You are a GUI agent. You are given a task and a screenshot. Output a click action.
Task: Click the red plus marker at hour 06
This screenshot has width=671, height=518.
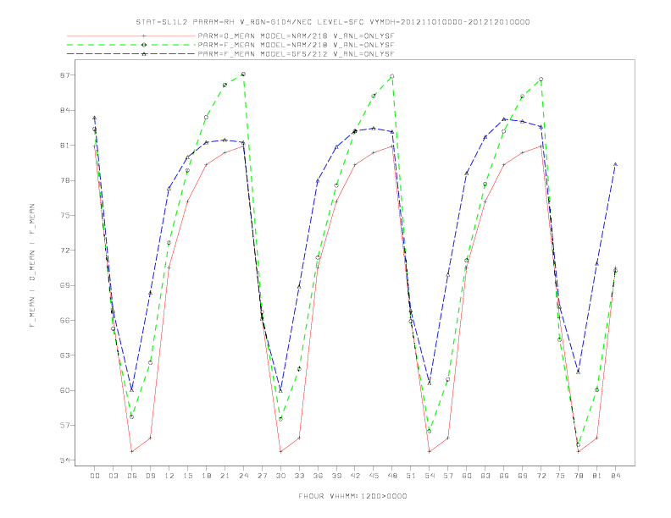(132, 451)
